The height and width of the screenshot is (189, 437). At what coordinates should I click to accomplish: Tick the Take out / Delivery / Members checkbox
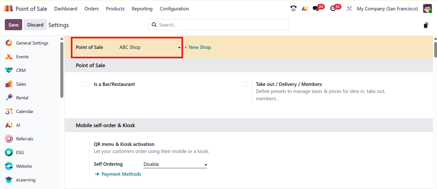pyautogui.click(x=245, y=84)
